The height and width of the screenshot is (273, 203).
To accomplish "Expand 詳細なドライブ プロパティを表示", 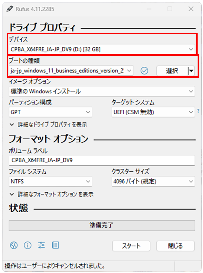I will [x=48, y=125].
